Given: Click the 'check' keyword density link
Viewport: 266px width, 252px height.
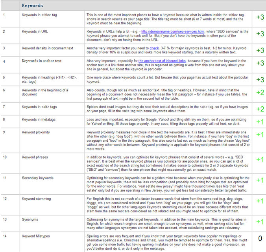Looking at the screenshot, I should (154, 48).
